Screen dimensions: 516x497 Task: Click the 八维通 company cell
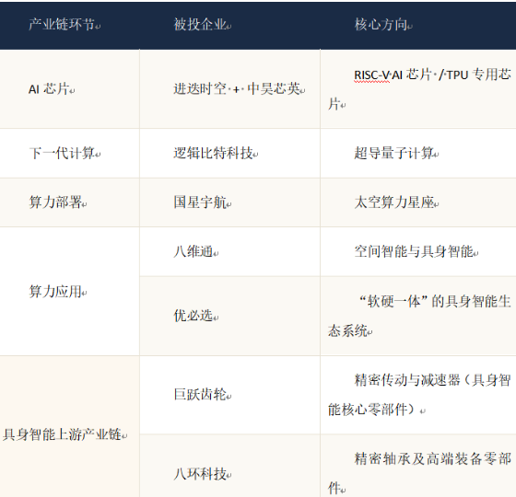pyautogui.click(x=229, y=252)
